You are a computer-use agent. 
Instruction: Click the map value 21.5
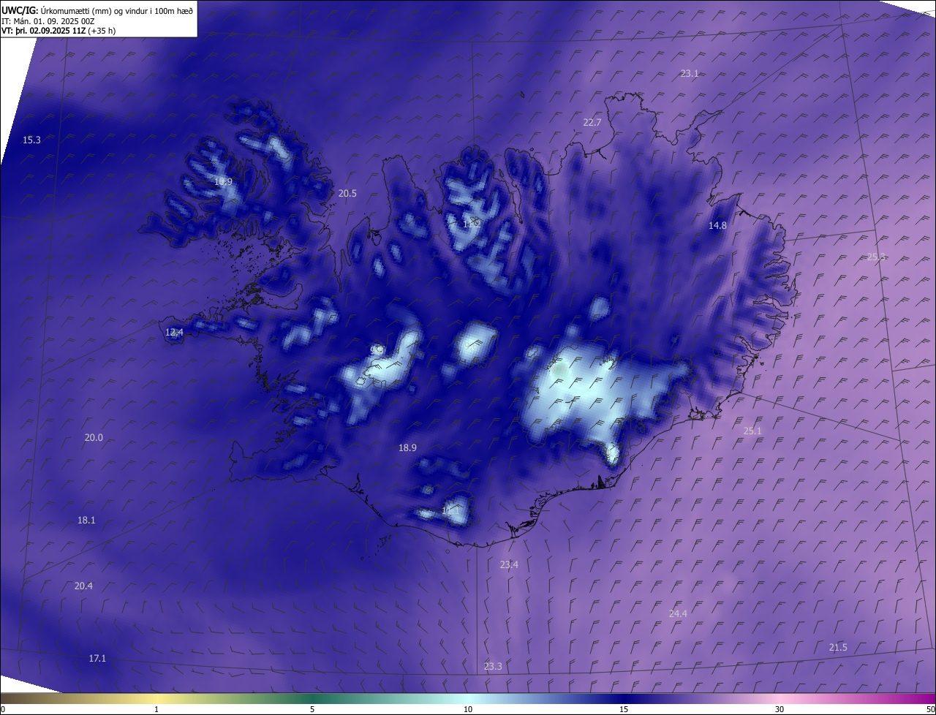838,647
